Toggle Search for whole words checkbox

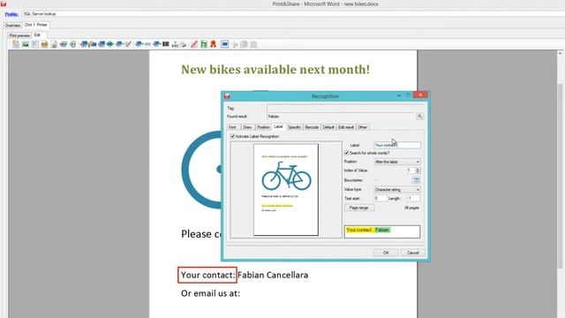[347, 153]
